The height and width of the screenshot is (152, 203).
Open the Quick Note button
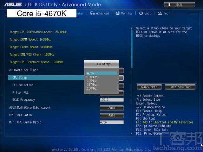149,87
